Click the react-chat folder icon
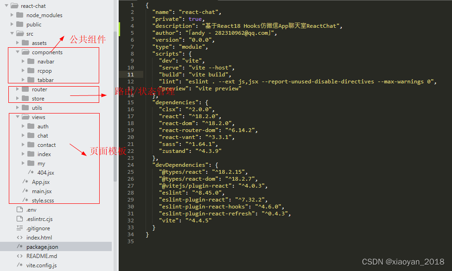452x271 pixels. pyautogui.click(x=14, y=6)
